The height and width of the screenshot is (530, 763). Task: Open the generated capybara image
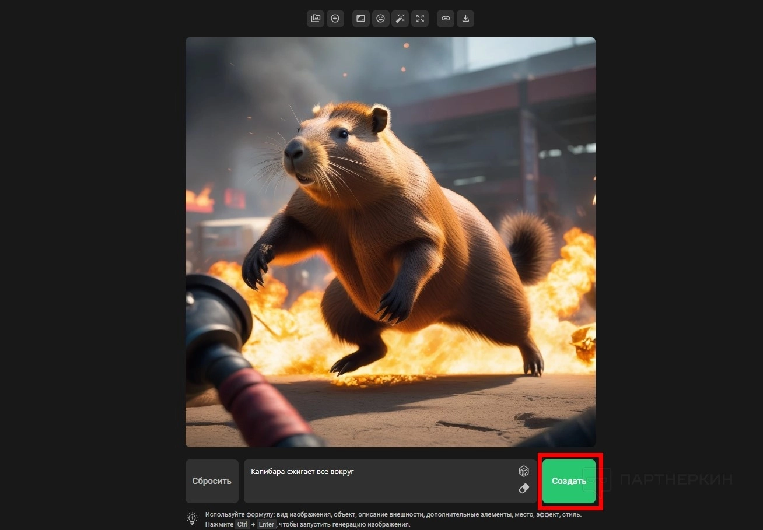point(390,242)
